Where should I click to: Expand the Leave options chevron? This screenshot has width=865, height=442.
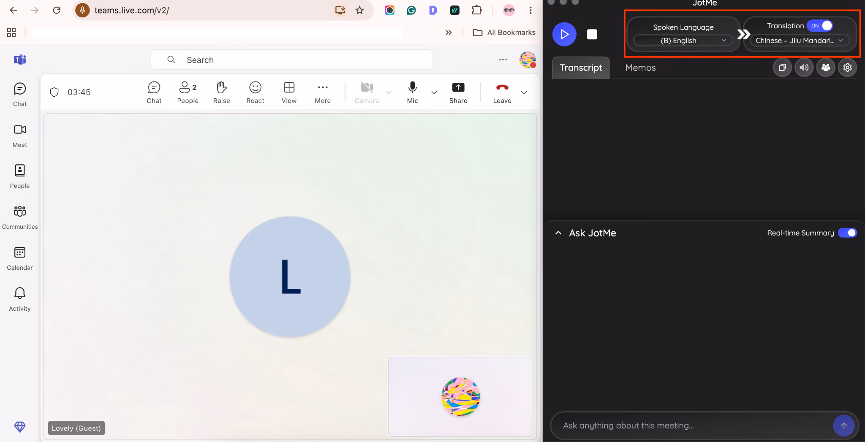point(524,92)
